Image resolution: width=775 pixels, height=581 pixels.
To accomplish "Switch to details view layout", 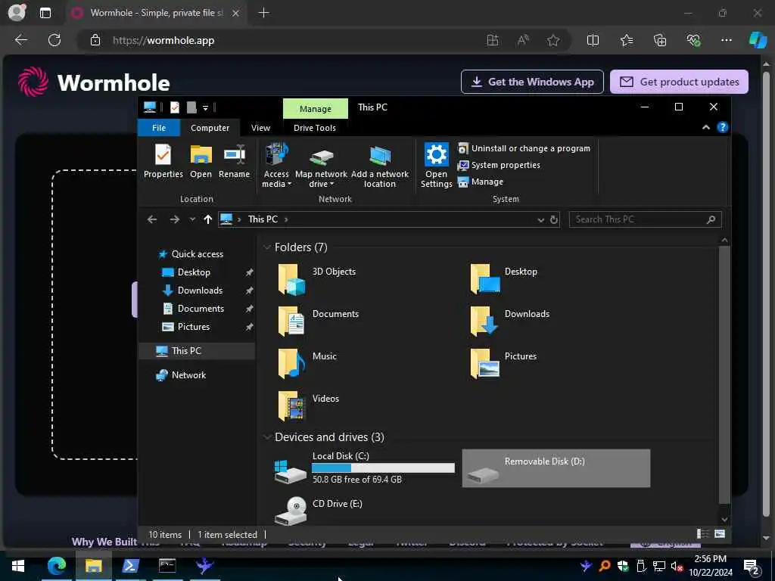I will click(702, 534).
